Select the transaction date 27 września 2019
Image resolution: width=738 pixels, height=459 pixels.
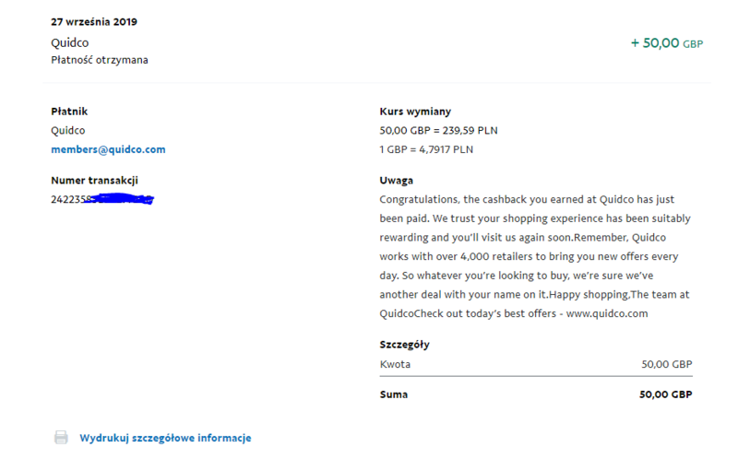94,21
